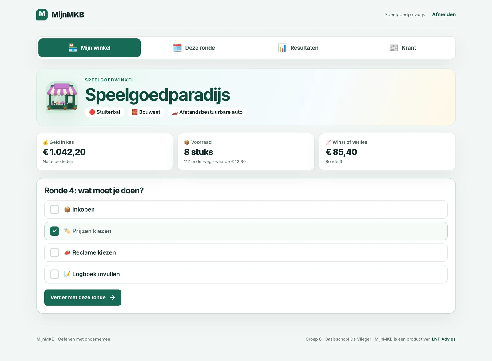Click the bar chart icon in Resultaten tab
Viewport: 492px width, 361px height.
pyautogui.click(x=282, y=48)
